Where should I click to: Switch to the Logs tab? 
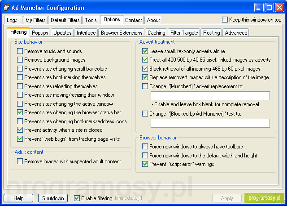click(x=12, y=20)
